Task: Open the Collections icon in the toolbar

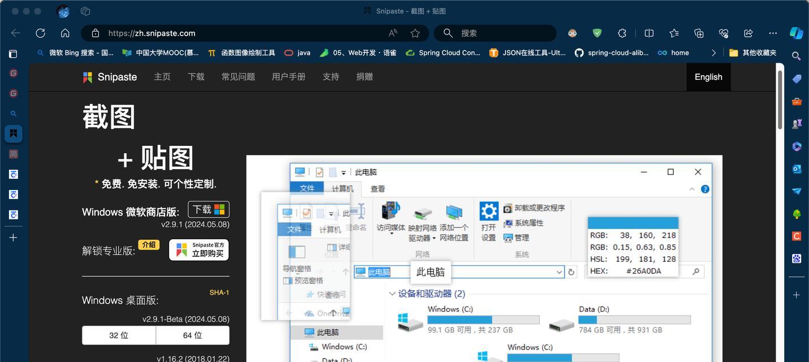Action: pyautogui.click(x=699, y=33)
